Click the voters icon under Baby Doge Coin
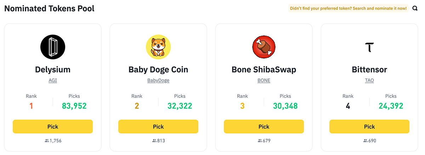 154,141
